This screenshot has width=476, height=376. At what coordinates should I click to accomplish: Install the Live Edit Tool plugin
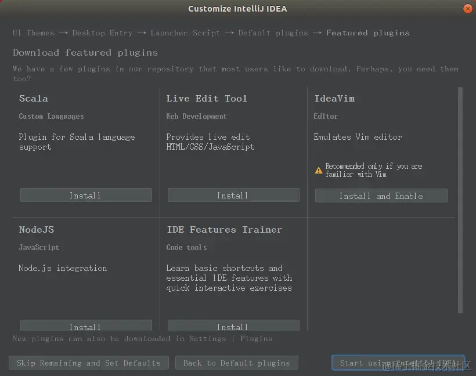coord(233,195)
